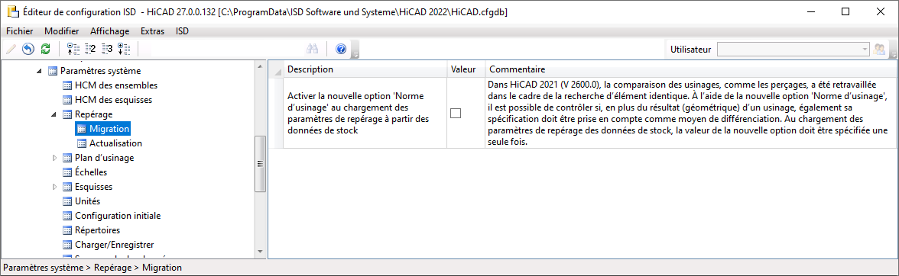
Task: Show tree level 2 using toolbar icon
Action: pos(89,49)
